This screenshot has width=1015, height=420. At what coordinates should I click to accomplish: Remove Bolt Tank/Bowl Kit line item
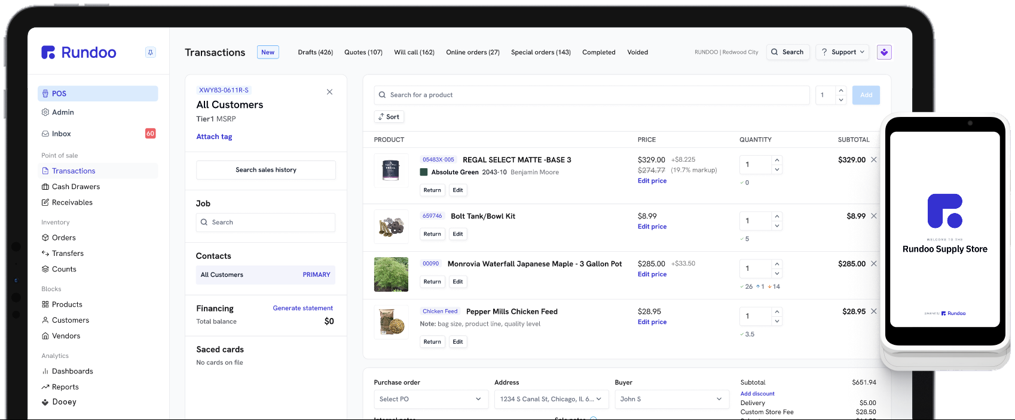click(874, 216)
